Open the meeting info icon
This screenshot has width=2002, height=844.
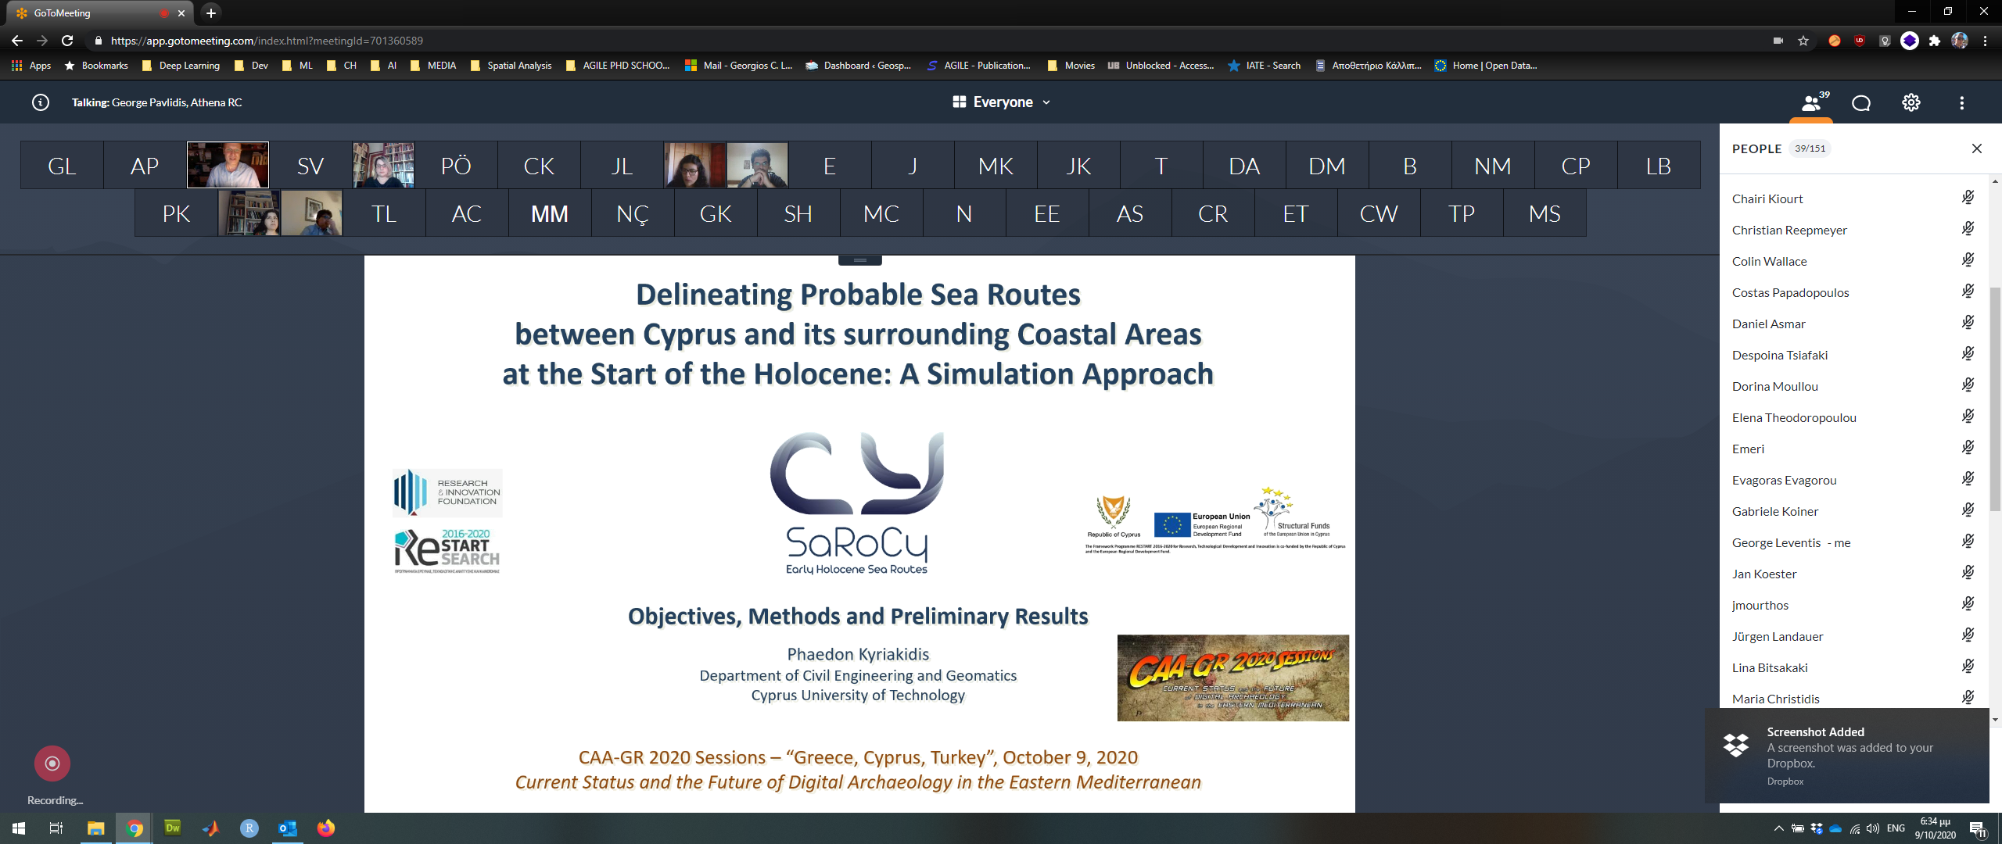(41, 102)
